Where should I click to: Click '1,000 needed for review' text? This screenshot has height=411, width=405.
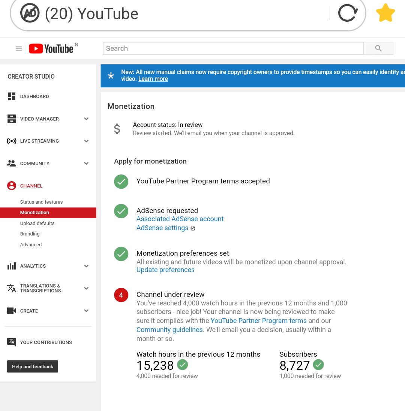point(310,376)
